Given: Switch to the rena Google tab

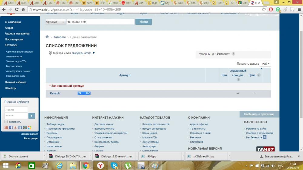Looking at the screenshot, I should point(113,3).
